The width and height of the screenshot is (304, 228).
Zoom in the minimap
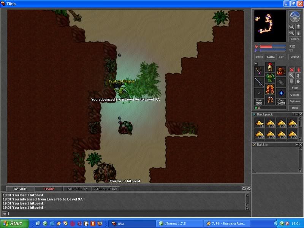(x=291, y=33)
